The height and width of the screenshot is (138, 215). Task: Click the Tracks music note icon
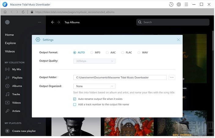coord(7,94)
